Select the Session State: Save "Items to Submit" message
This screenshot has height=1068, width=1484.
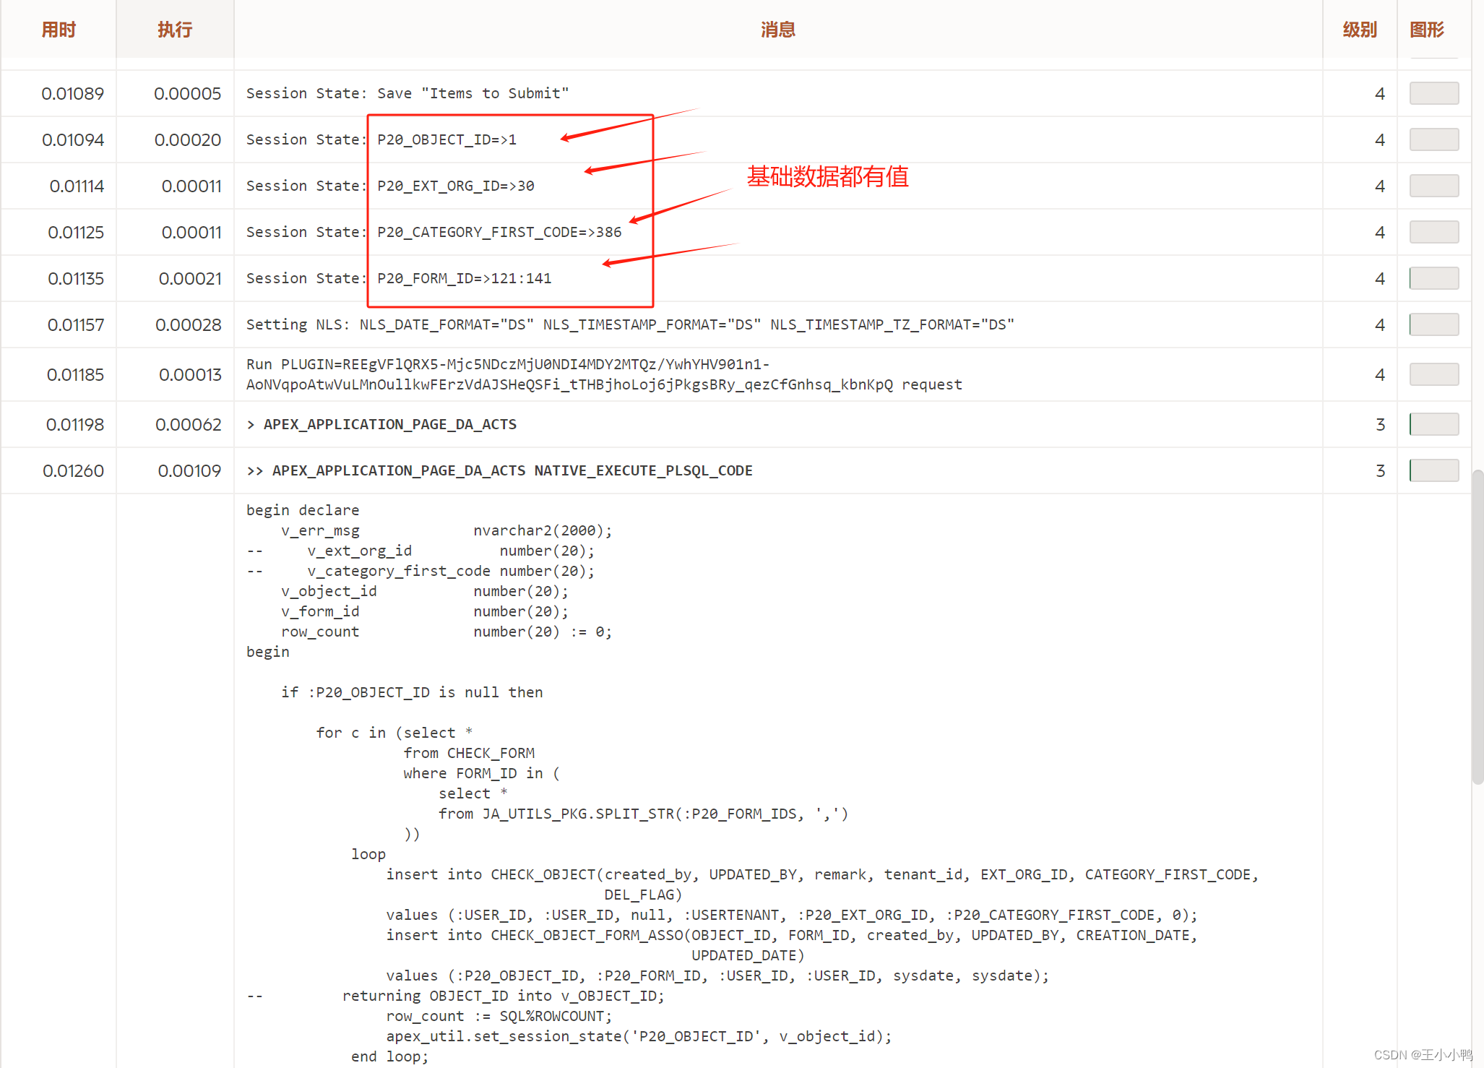[407, 93]
